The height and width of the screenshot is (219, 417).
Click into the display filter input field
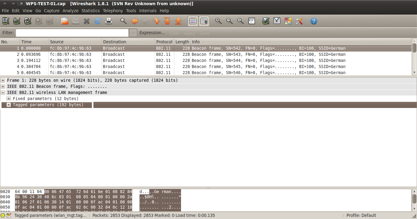pyautogui.click(x=72, y=33)
